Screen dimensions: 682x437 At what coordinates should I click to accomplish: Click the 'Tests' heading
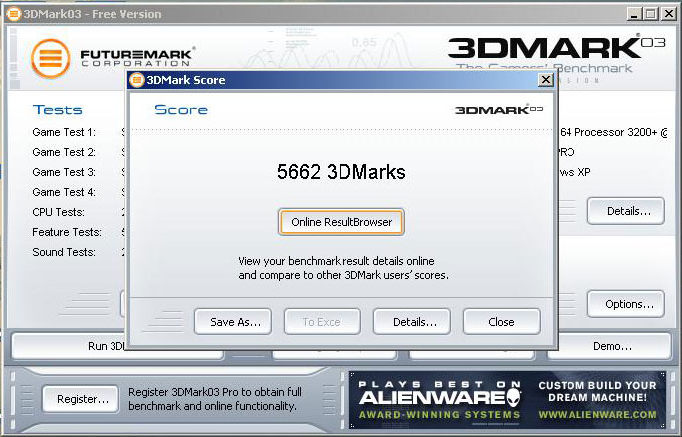57,110
